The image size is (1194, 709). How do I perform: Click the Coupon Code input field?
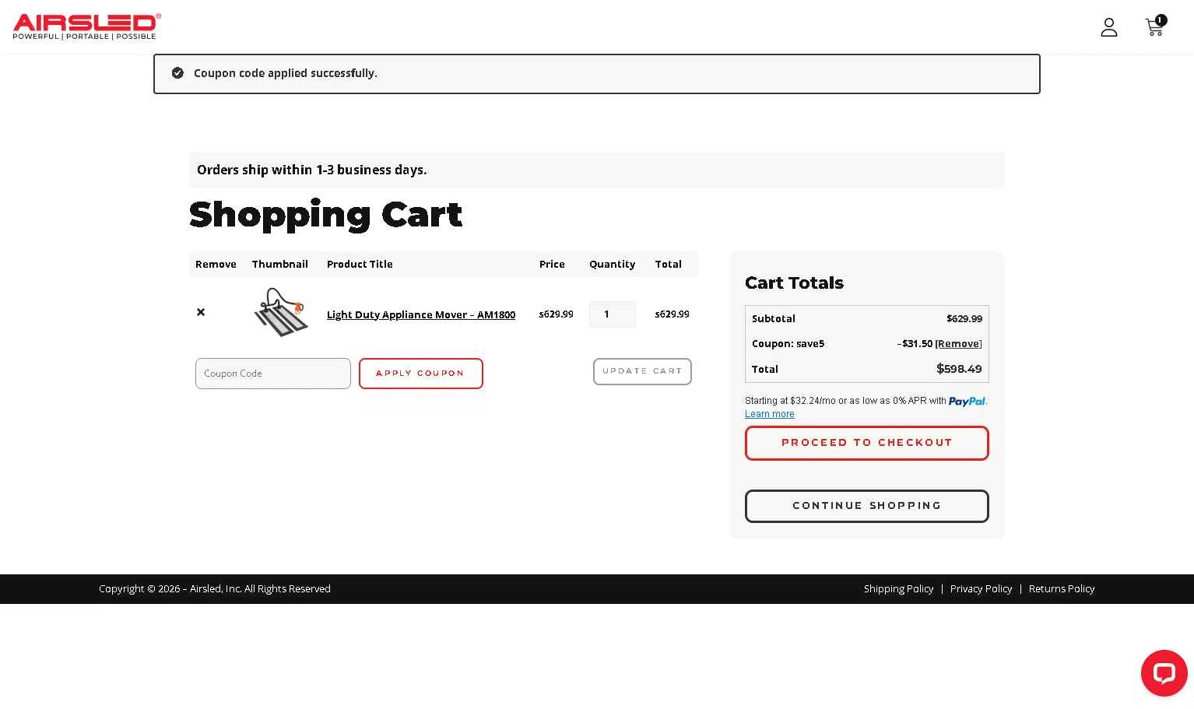click(x=273, y=374)
